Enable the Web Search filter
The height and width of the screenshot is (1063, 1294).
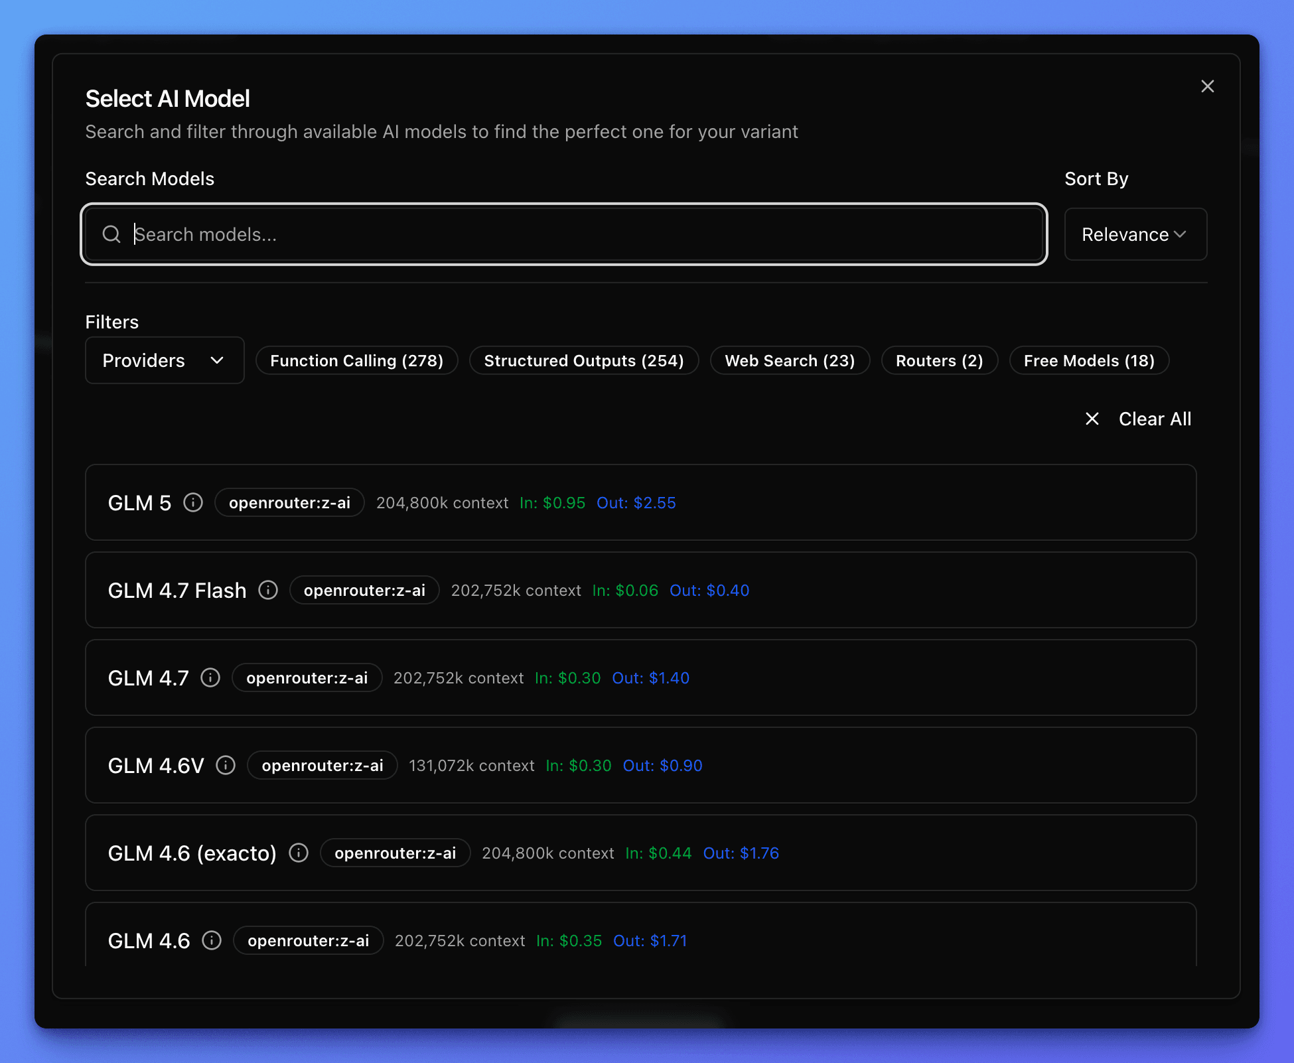pos(790,360)
